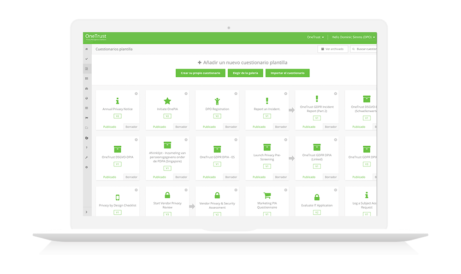Screen dimensions: 461x274
Task: Click the Ver archivado button
Action: 333,49
